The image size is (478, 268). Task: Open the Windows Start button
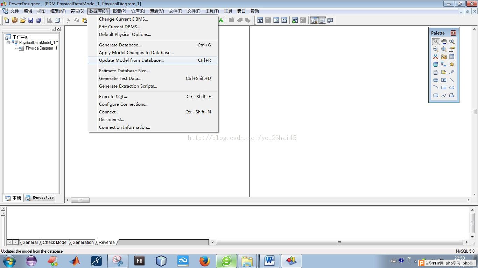pyautogui.click(x=9, y=261)
